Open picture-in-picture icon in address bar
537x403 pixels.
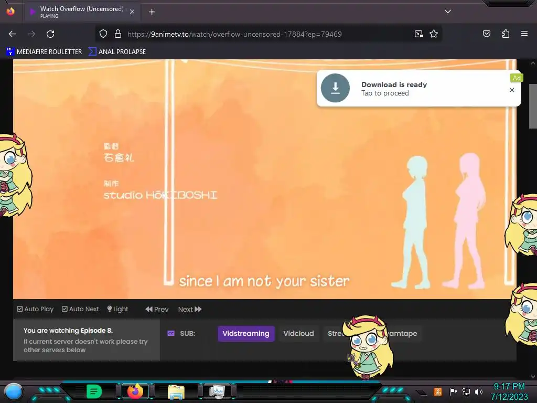[x=419, y=34]
